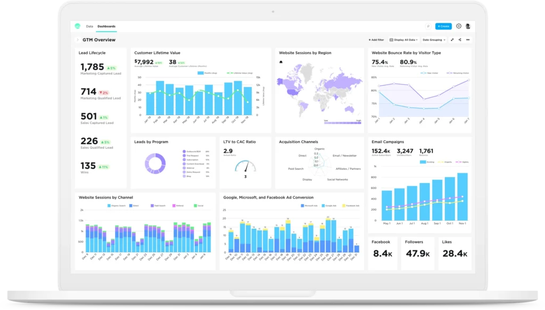The height and width of the screenshot is (310, 545).
Task: Switch to the Data tab
Action: [x=89, y=27]
